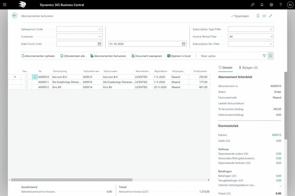Toggle the filter pane funnel icon
The image size is (295, 196).
264,56
